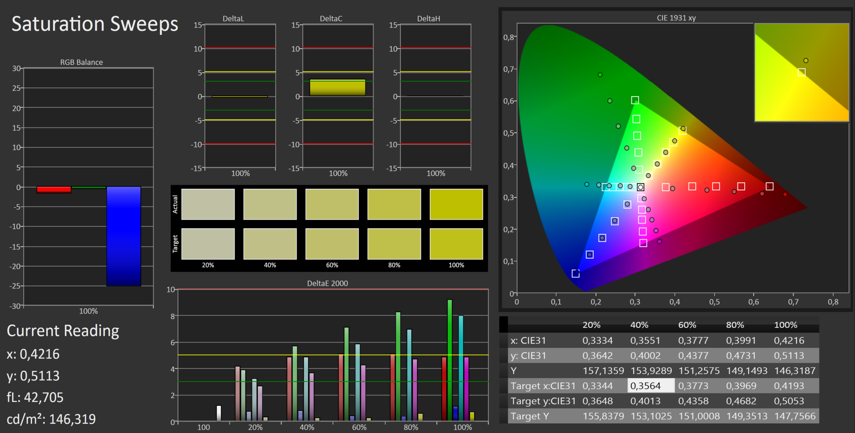Select the Target 20% color swatch

tap(208, 244)
